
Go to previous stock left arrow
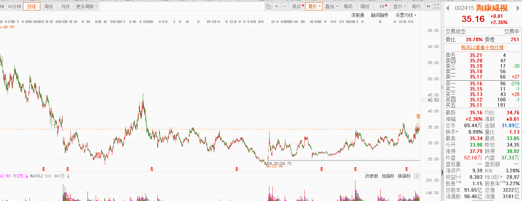click(448, 8)
